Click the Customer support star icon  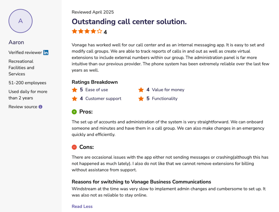tap(75, 99)
